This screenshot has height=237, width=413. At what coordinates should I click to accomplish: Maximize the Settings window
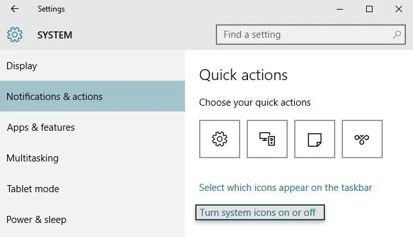(369, 9)
